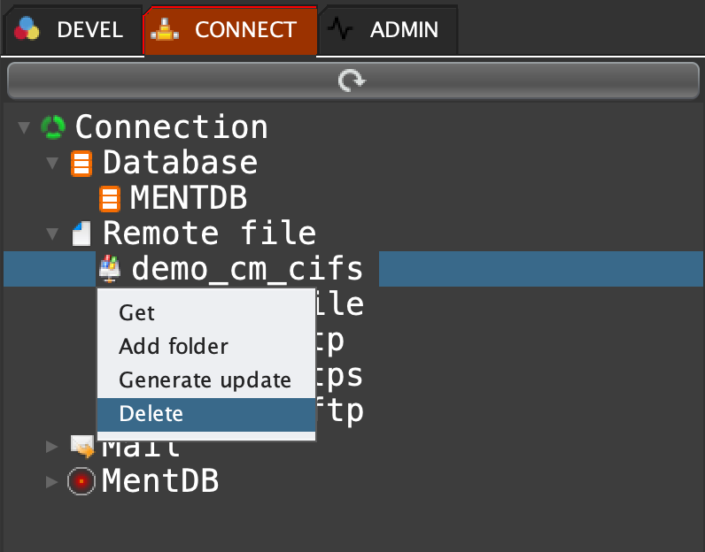Switch to the DEVEL tab
Image resolution: width=705 pixels, height=552 pixels.
click(x=71, y=30)
